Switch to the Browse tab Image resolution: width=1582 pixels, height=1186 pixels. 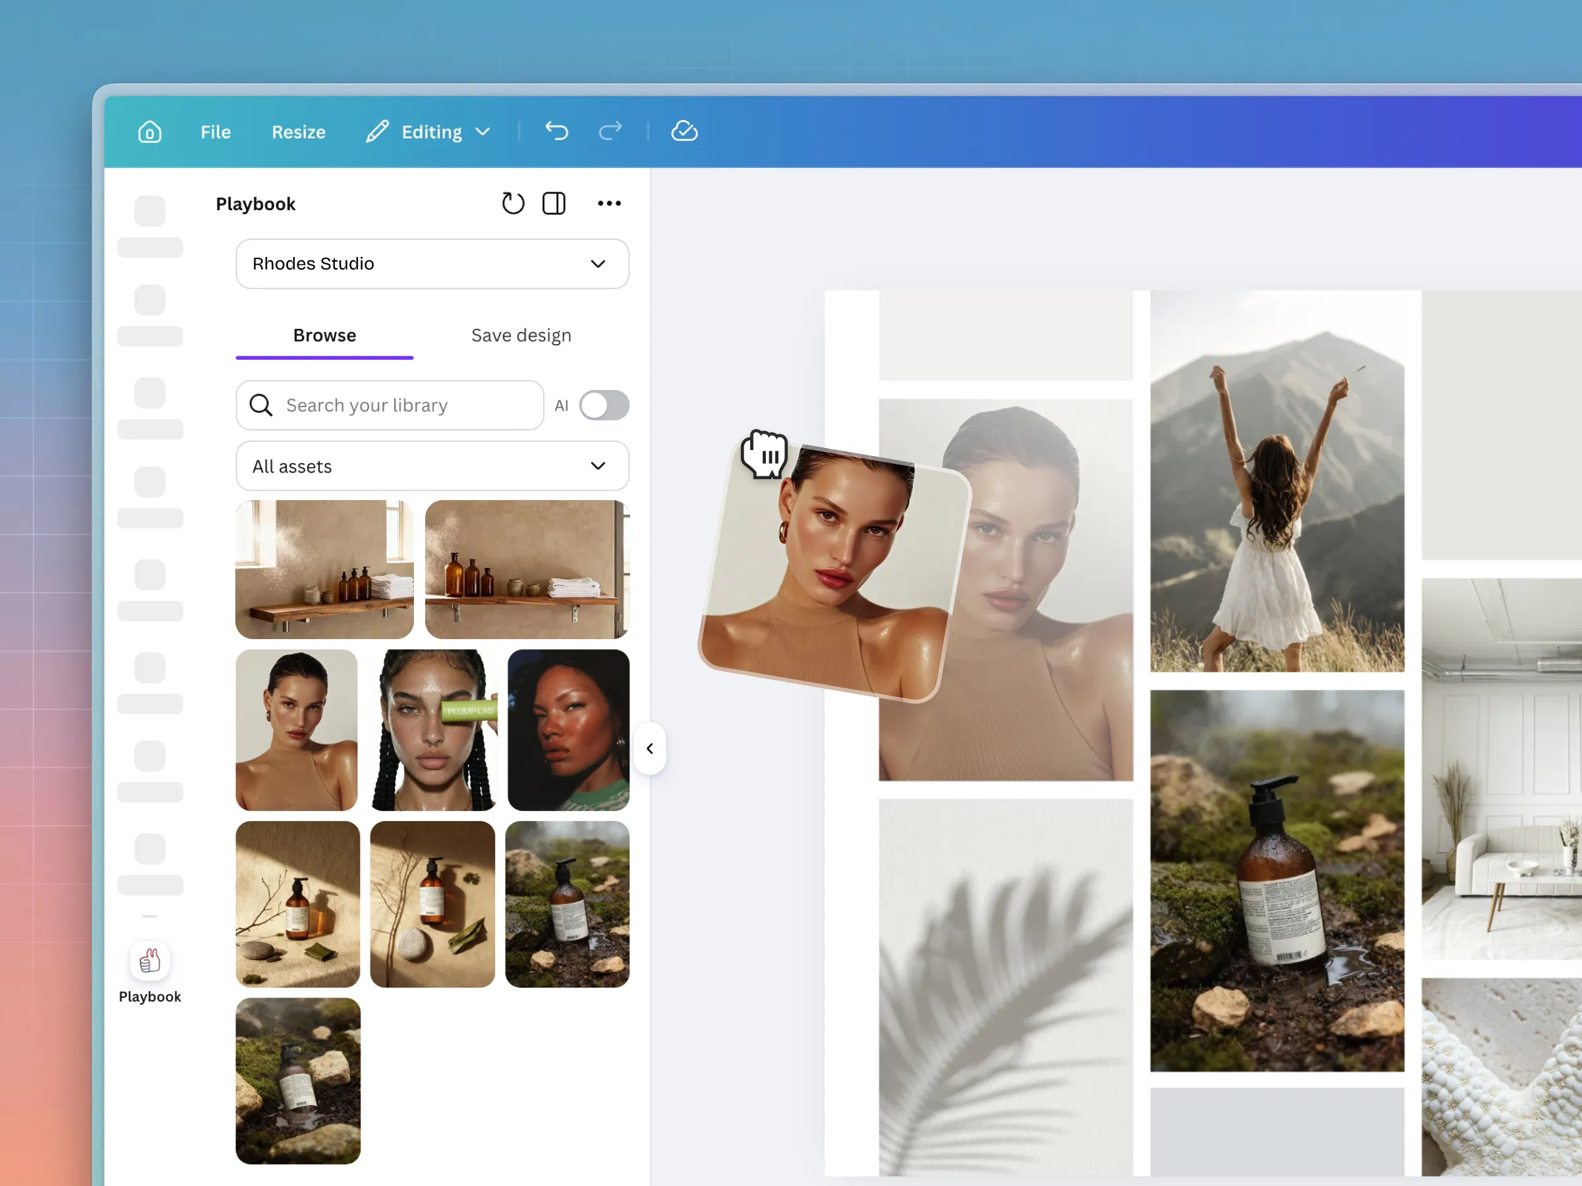coord(325,335)
